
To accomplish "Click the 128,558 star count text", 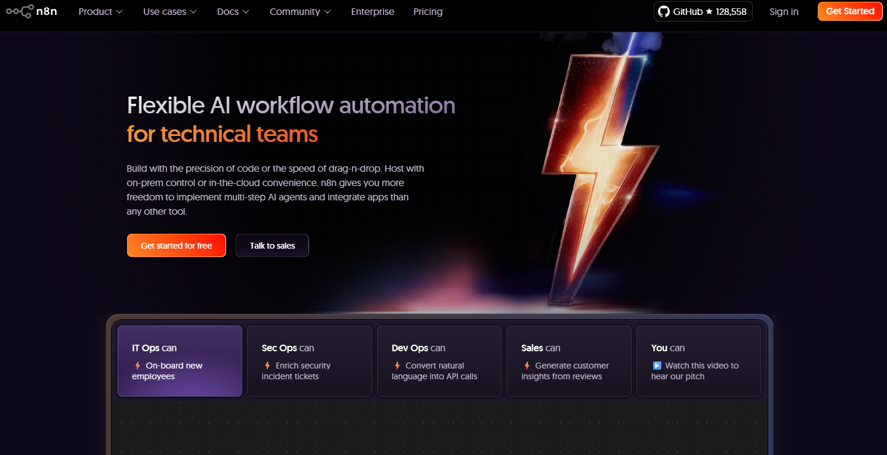I will click(x=731, y=11).
